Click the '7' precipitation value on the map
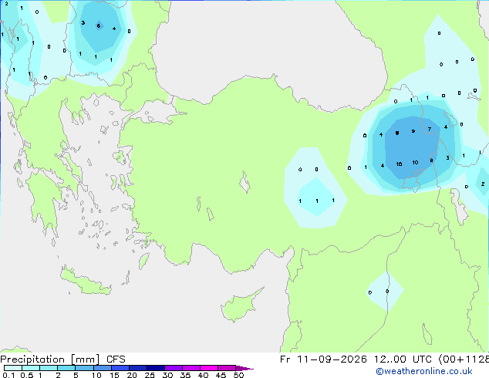This screenshot has height=378, width=489. (430, 129)
